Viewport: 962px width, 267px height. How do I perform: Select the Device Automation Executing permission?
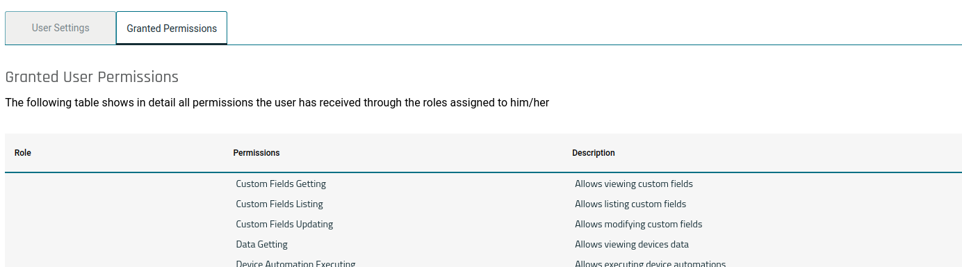point(295,264)
